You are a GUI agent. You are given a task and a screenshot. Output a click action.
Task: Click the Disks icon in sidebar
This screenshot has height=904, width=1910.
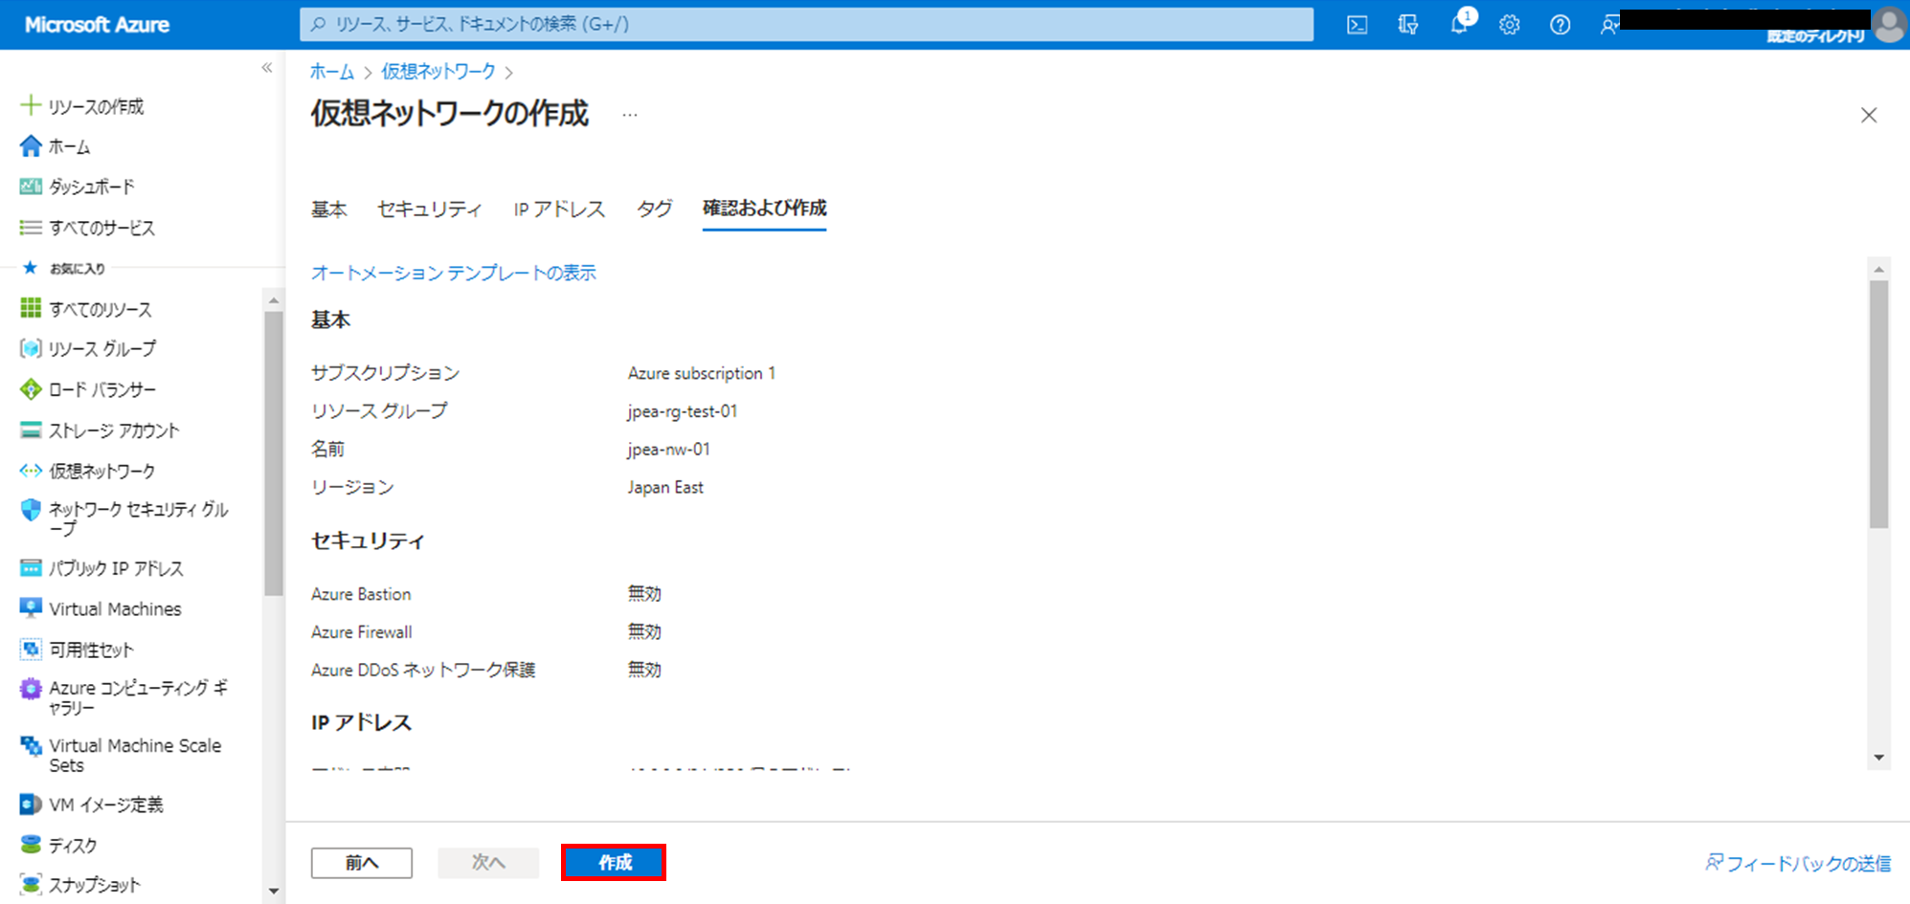point(31,845)
